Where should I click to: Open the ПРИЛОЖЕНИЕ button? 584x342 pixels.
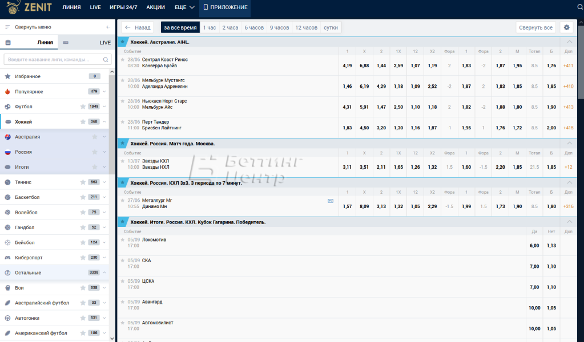coord(225,7)
